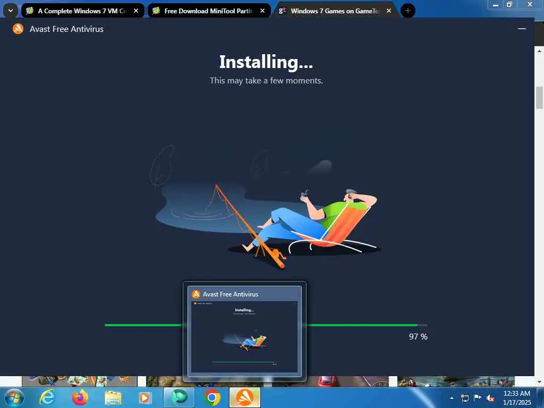Minimize the Avast installer window

pos(522,29)
